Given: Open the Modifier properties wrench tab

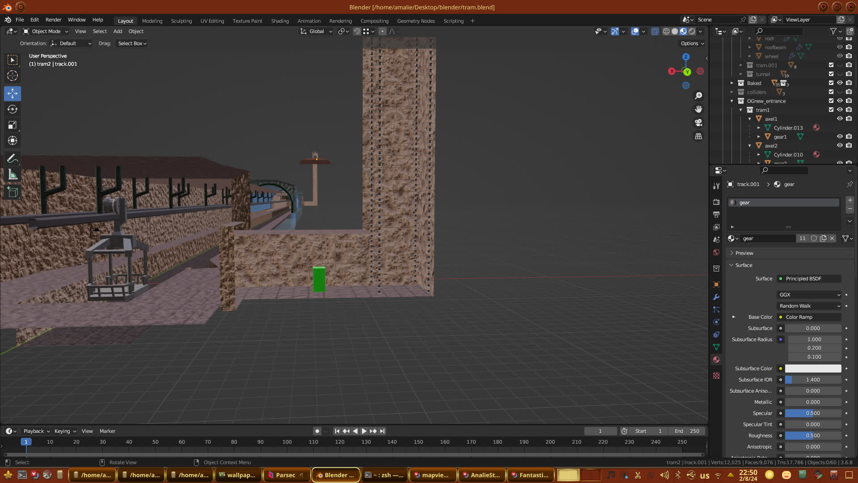Looking at the screenshot, I should pyautogui.click(x=716, y=297).
